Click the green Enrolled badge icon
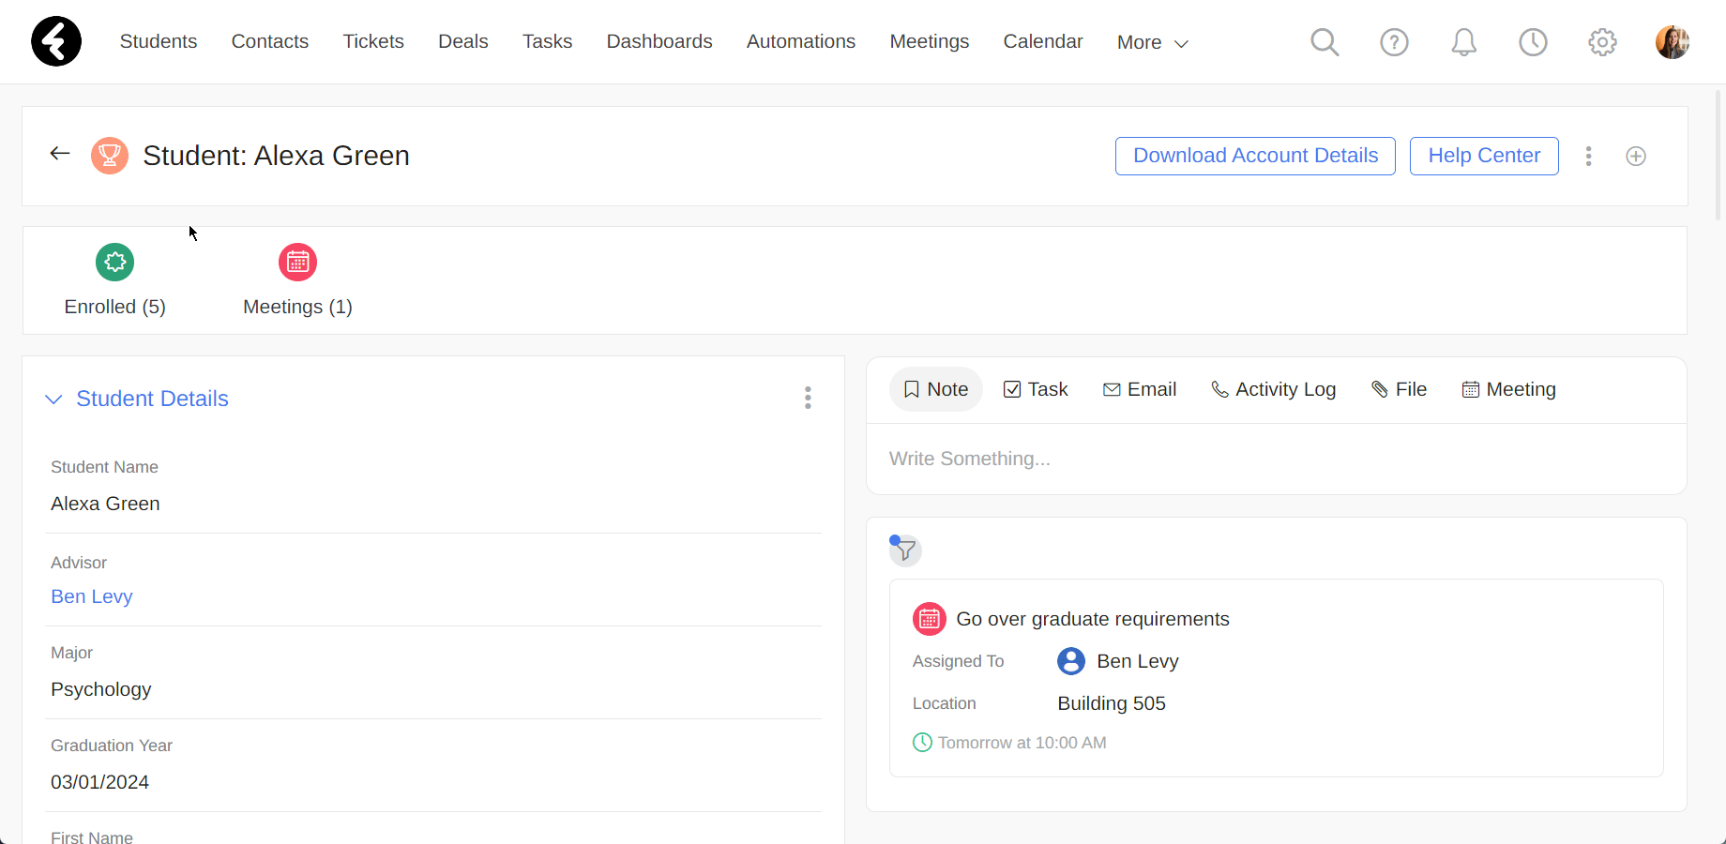 pos(114,262)
